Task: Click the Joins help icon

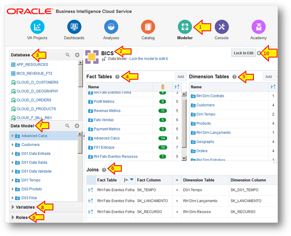Action: (x=104, y=170)
